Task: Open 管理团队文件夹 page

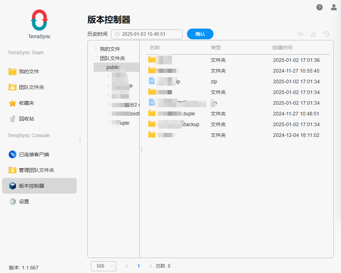Action: [36, 170]
